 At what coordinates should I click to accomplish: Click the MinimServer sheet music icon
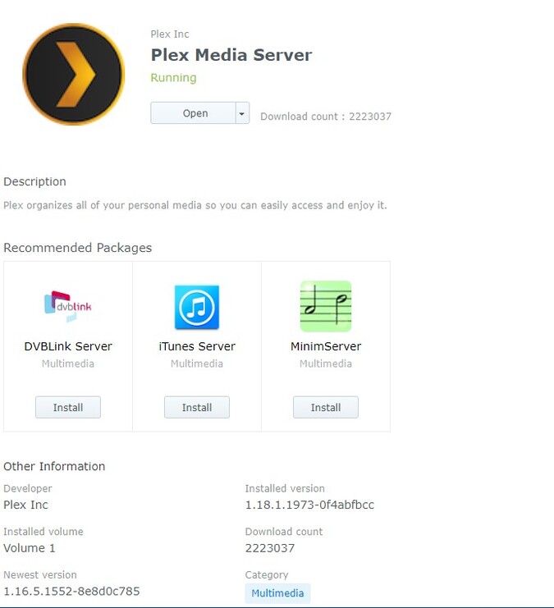pos(326,306)
